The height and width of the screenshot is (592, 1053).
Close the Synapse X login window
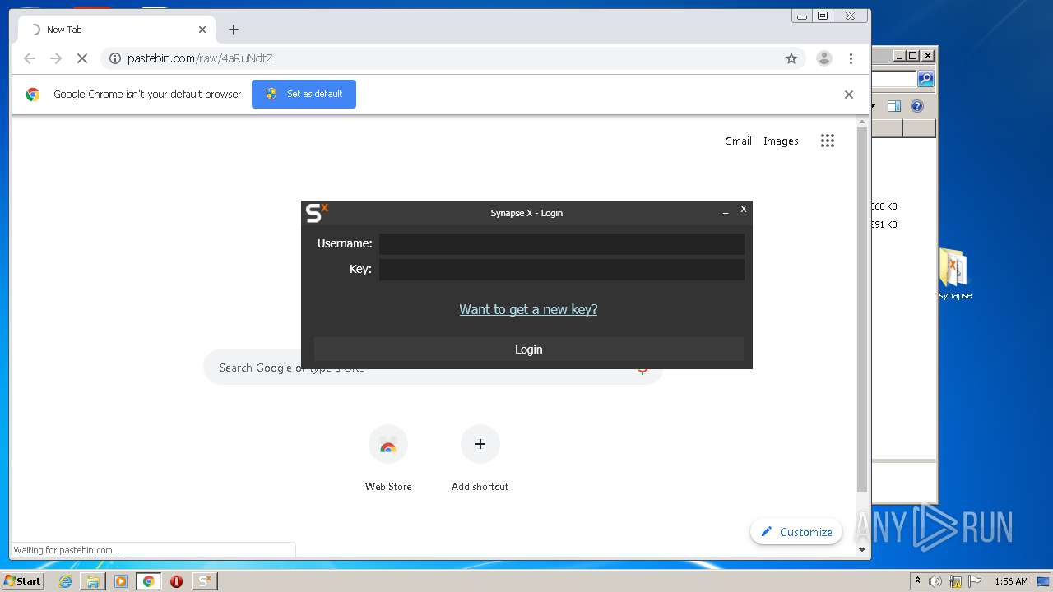pyautogui.click(x=743, y=209)
